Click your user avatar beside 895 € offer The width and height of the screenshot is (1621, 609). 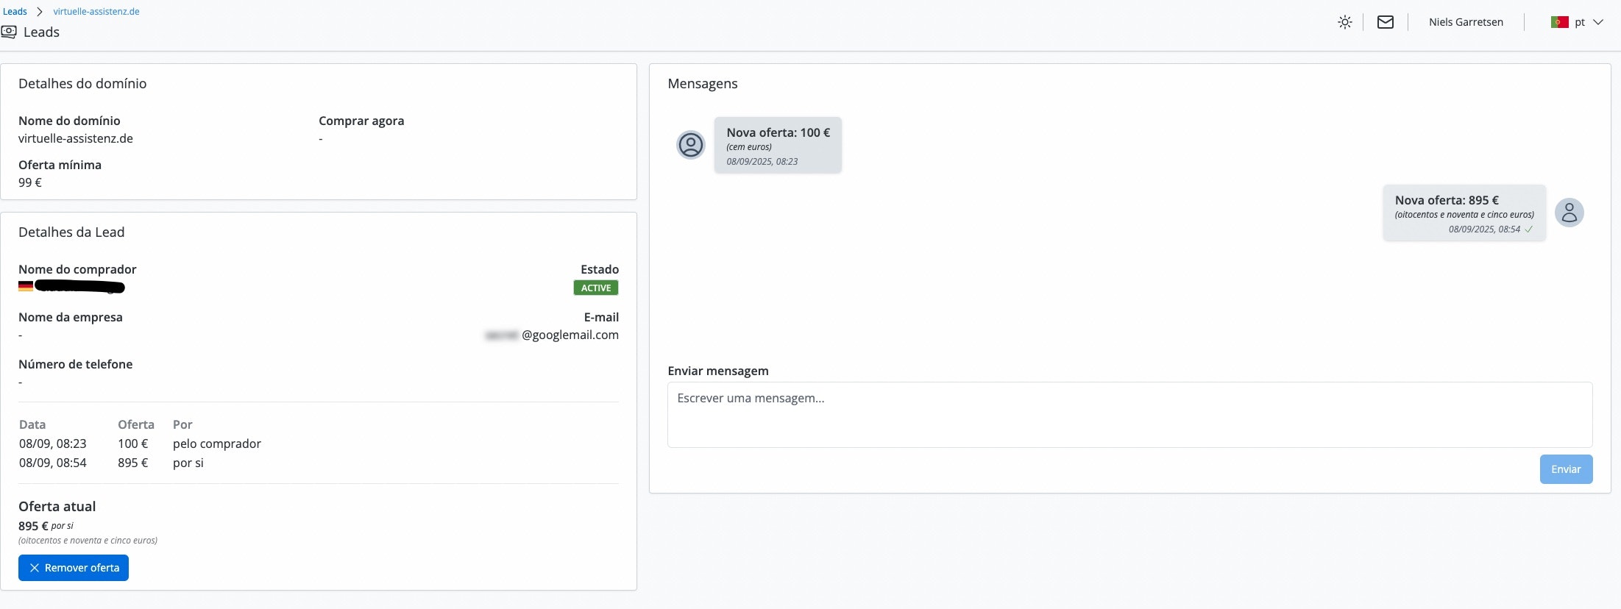pyautogui.click(x=1569, y=213)
